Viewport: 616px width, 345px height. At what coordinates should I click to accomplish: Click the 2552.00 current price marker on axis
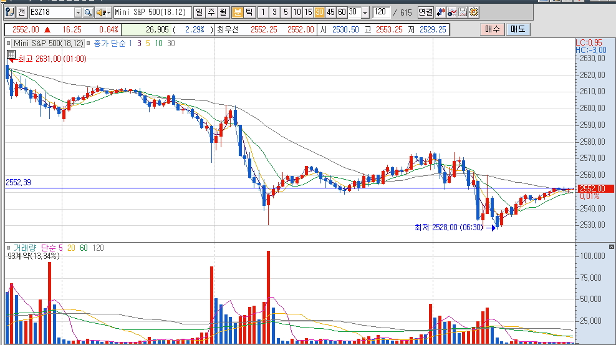pos(591,188)
